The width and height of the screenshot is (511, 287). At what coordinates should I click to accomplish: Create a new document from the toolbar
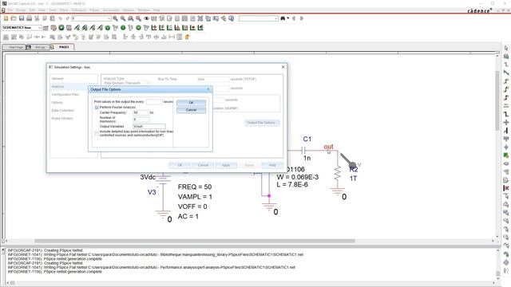(6, 18)
